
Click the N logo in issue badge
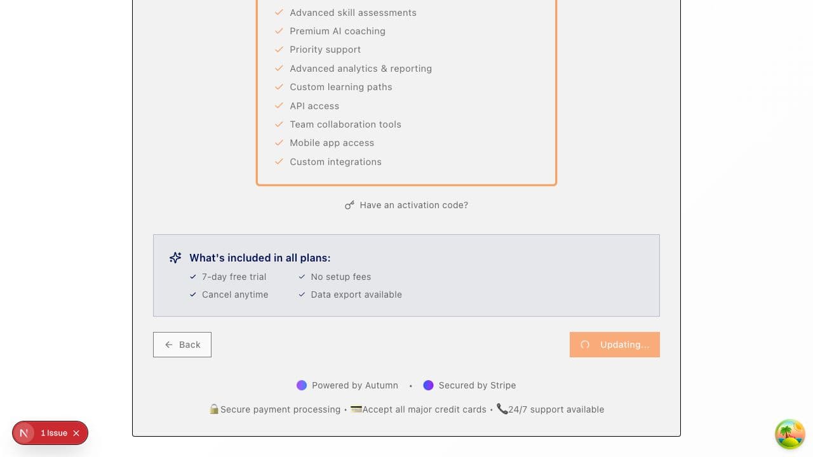24,433
